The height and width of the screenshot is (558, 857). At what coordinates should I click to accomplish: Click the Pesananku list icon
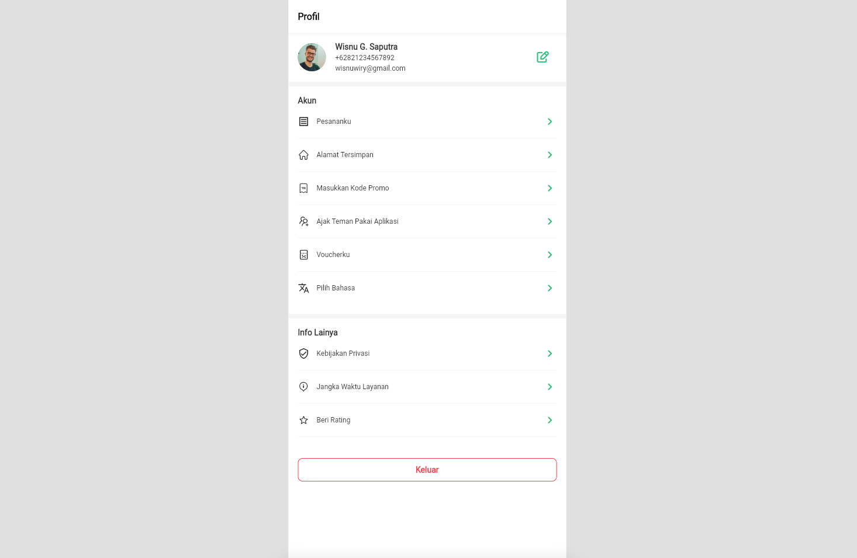point(303,122)
